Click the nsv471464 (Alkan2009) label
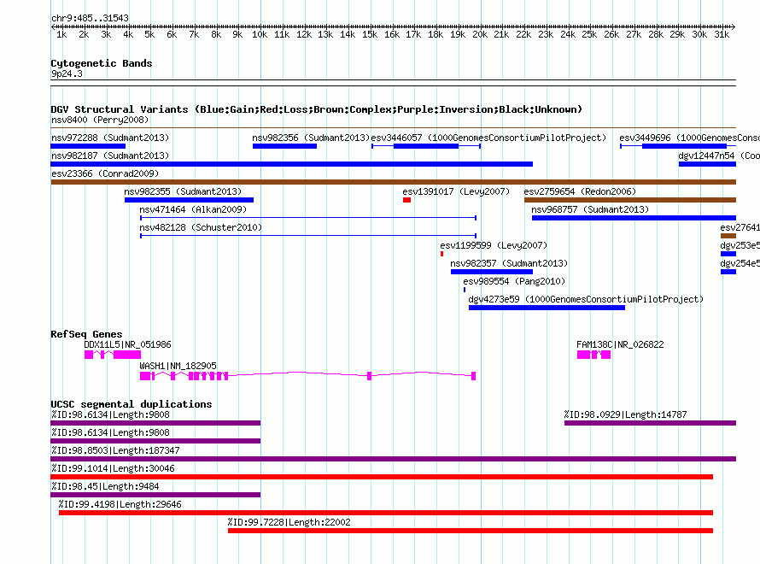Viewport: 760px width, 564px height. (193, 209)
